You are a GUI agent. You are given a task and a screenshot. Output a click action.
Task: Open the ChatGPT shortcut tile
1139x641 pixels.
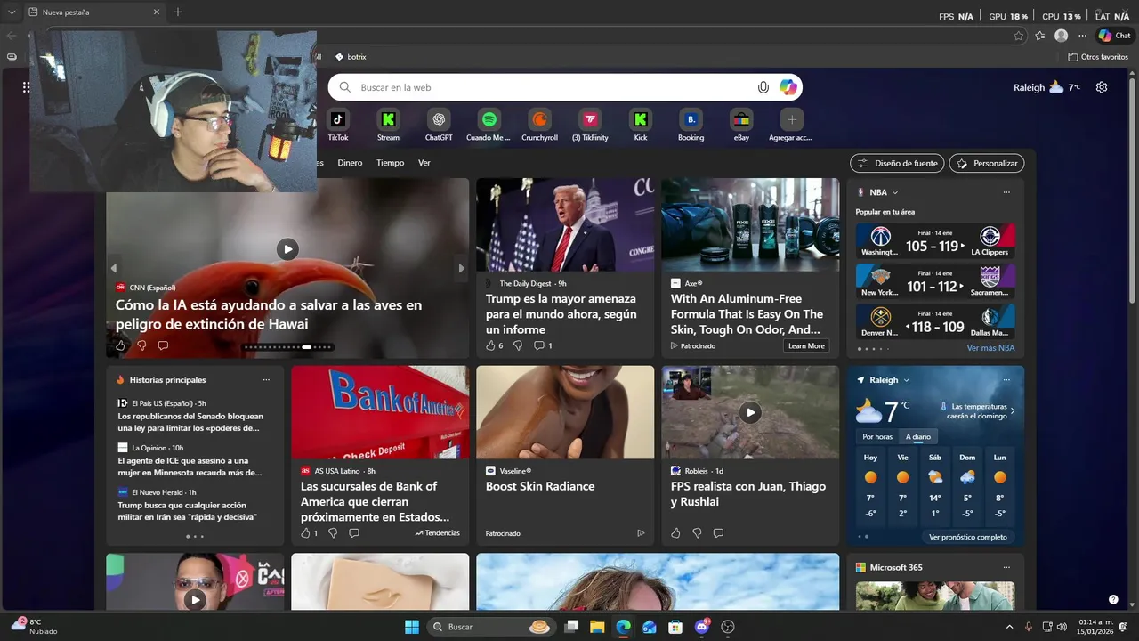[x=439, y=125]
